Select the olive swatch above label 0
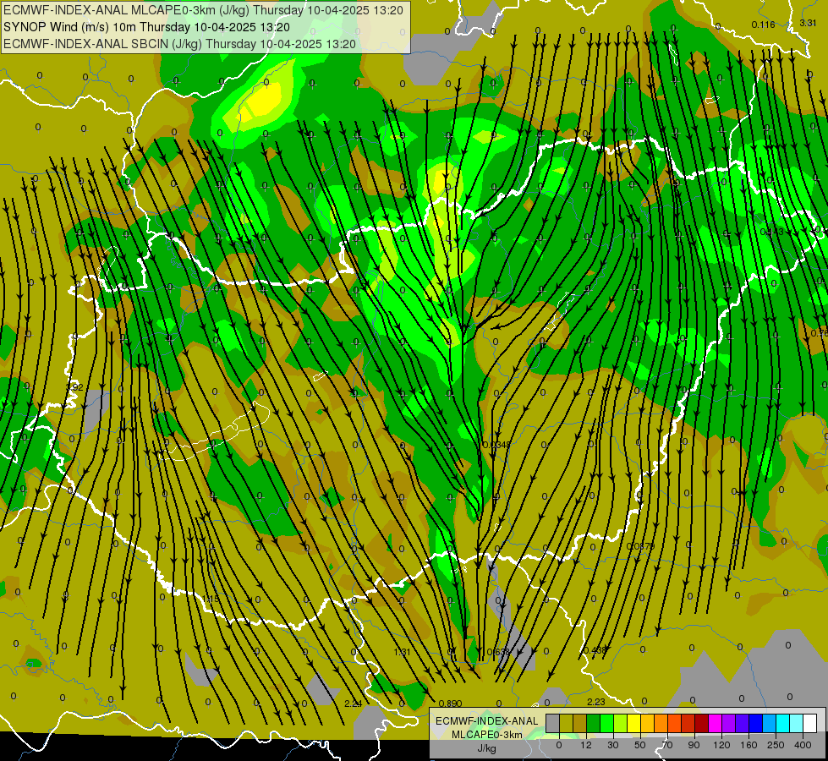828x761 pixels. pos(567,723)
